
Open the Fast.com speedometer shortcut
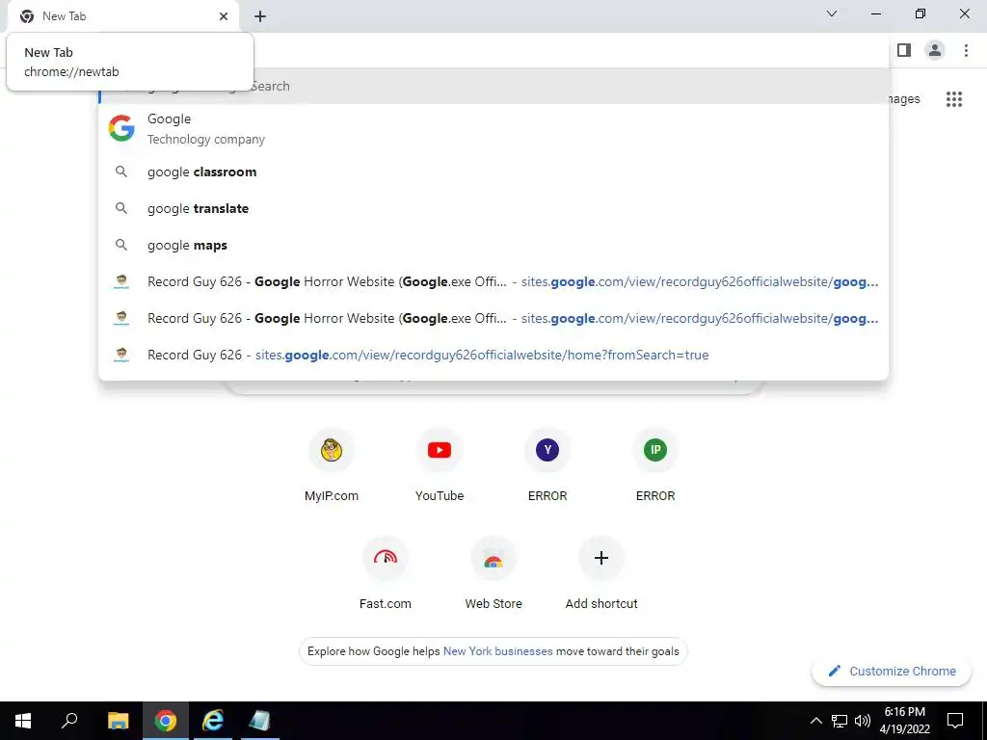386,558
